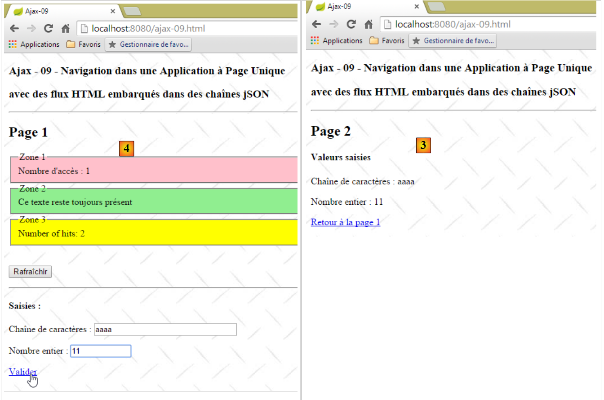Select the Ajax-09 tab in the Page 1 window

(x=58, y=11)
